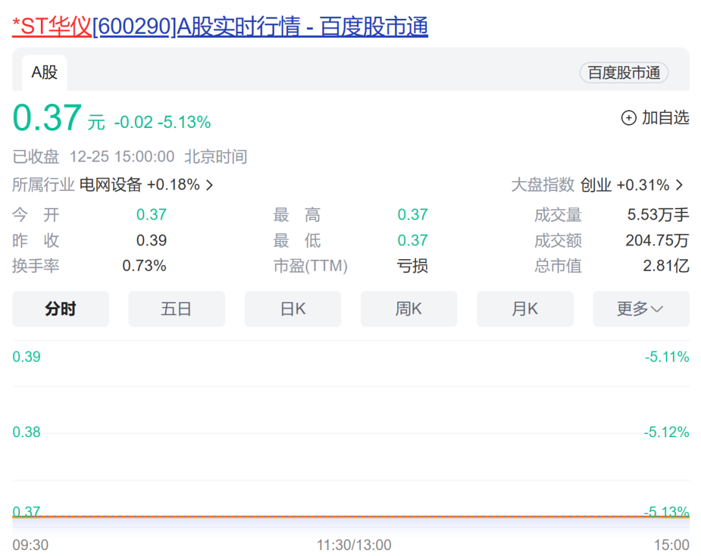This screenshot has width=701, height=556.
Task: Expand the 所属行业 chevron arrow
Action: point(209,184)
